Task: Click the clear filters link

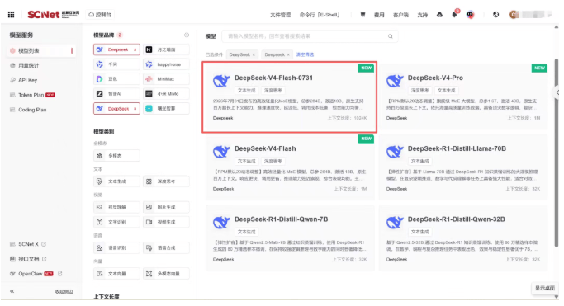Action: click(305, 54)
